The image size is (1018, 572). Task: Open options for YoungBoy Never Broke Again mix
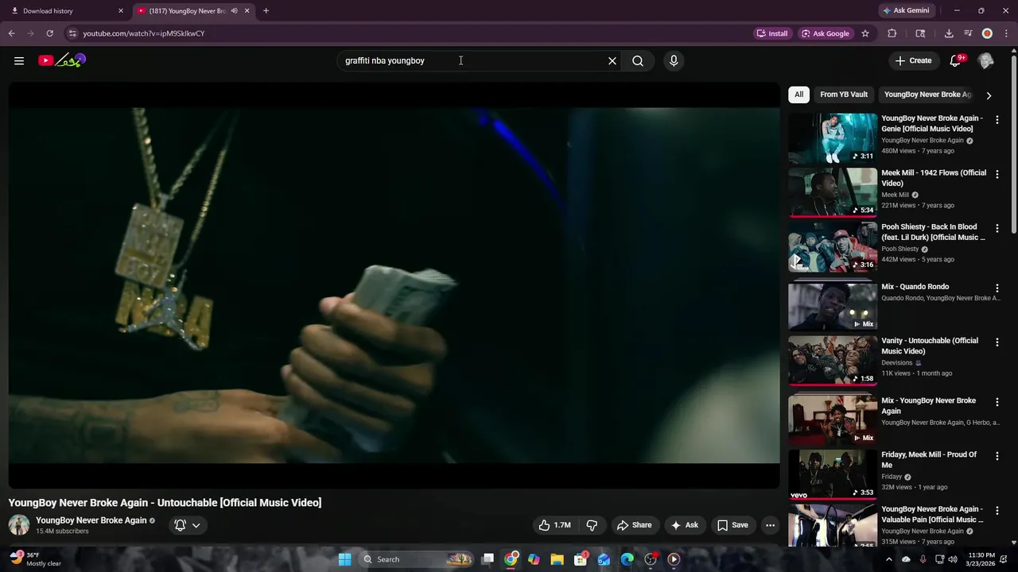coord(997,403)
